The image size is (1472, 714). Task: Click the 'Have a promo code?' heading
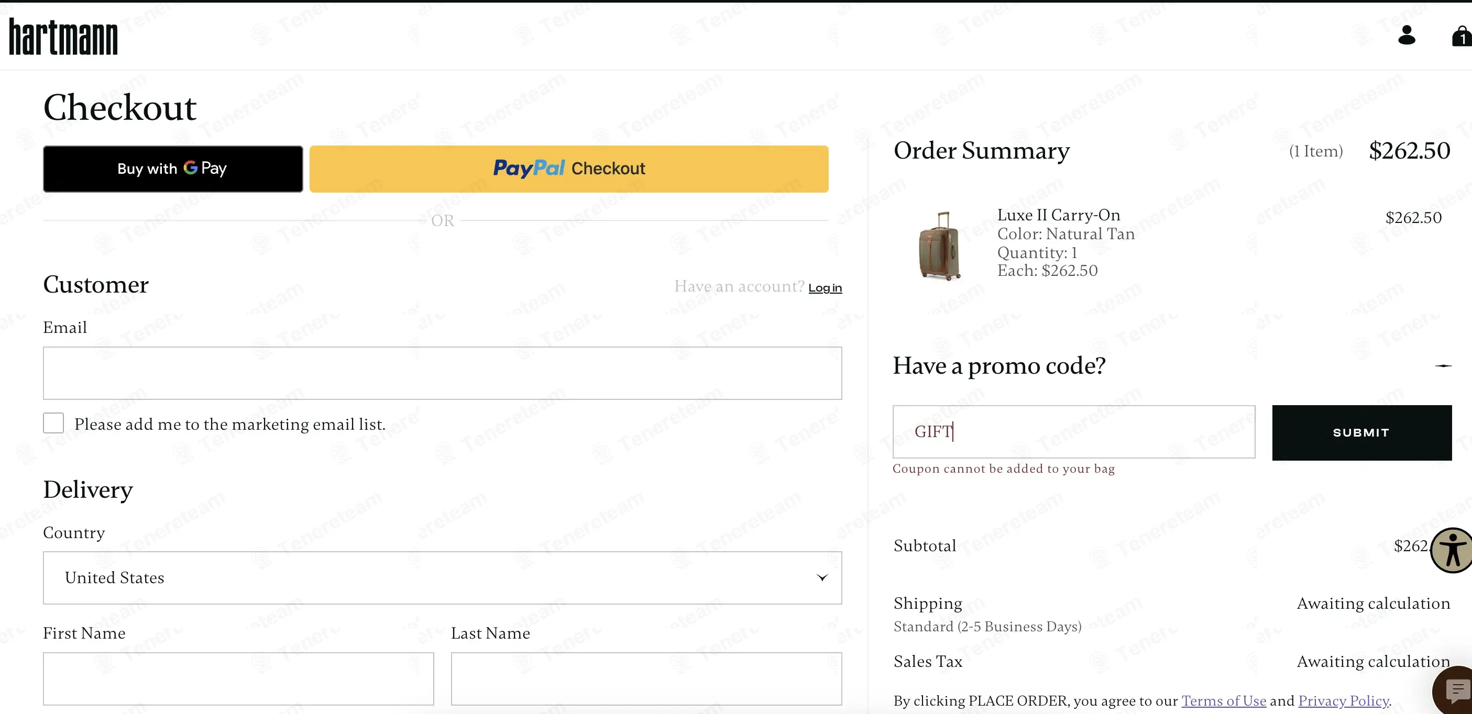(x=999, y=365)
